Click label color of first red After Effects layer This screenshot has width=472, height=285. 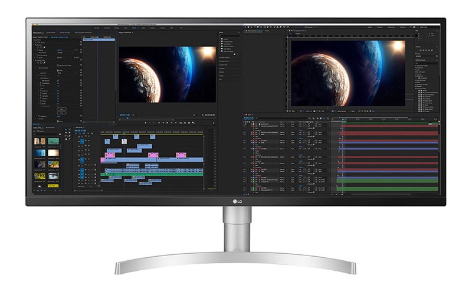[x=254, y=126]
